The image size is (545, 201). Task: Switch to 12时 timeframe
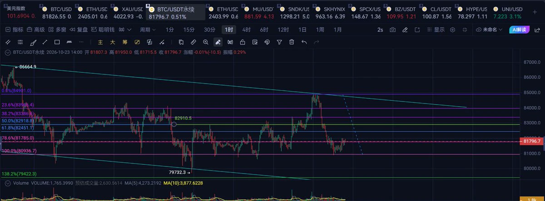(x=283, y=29)
